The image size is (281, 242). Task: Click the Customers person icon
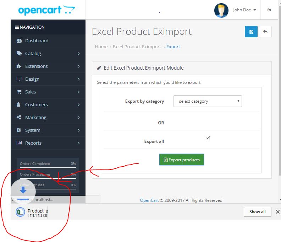coord(18,105)
